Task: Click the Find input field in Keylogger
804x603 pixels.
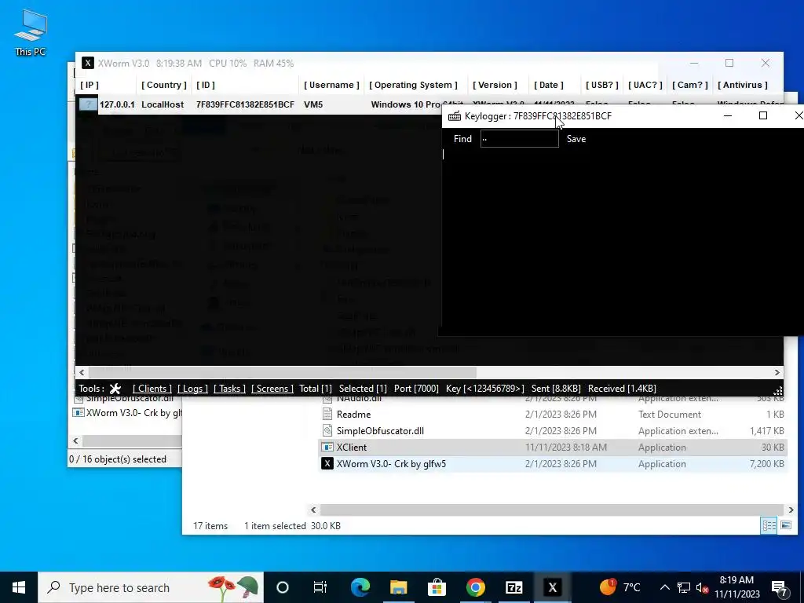Action: click(520, 139)
